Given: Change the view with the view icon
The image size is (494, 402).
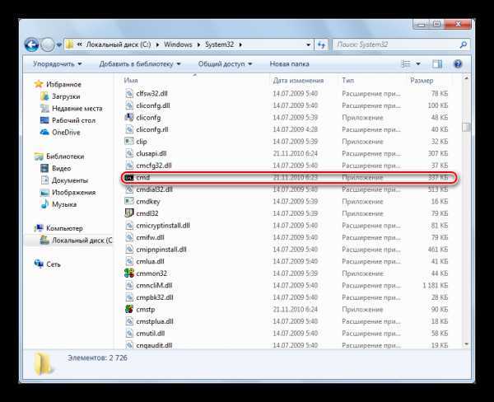Looking at the screenshot, I should point(405,64).
